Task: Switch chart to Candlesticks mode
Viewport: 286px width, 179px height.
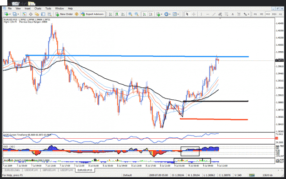Action: pyautogui.click(x=117, y=14)
